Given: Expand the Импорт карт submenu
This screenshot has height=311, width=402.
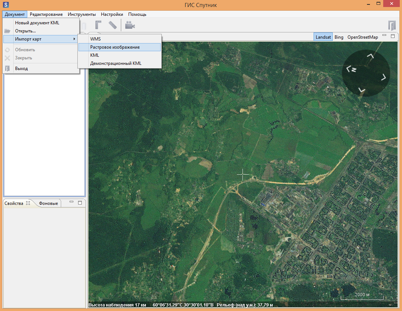Looking at the screenshot, I should coord(40,39).
